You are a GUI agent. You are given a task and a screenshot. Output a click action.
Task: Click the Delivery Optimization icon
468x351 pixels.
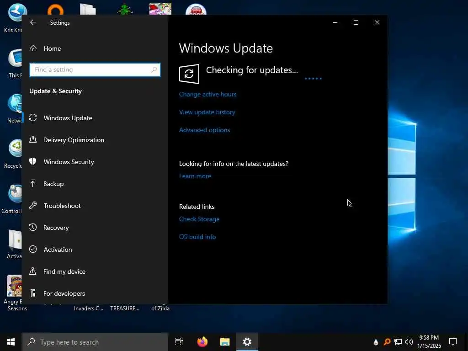[x=33, y=139]
